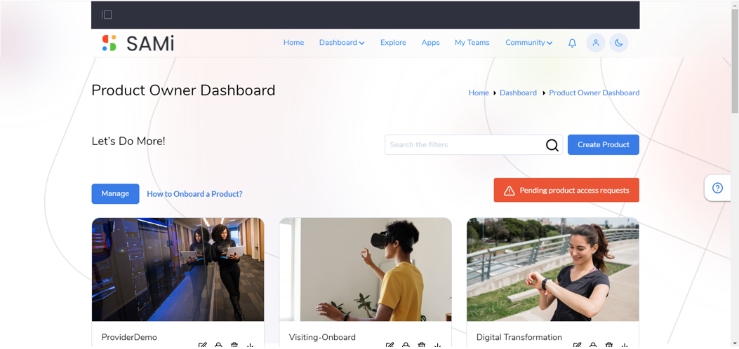Open the ProviderDemo server room thumbnail

(178, 270)
